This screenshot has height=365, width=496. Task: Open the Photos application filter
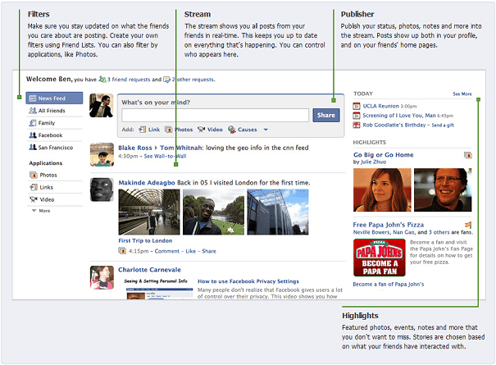click(x=54, y=175)
